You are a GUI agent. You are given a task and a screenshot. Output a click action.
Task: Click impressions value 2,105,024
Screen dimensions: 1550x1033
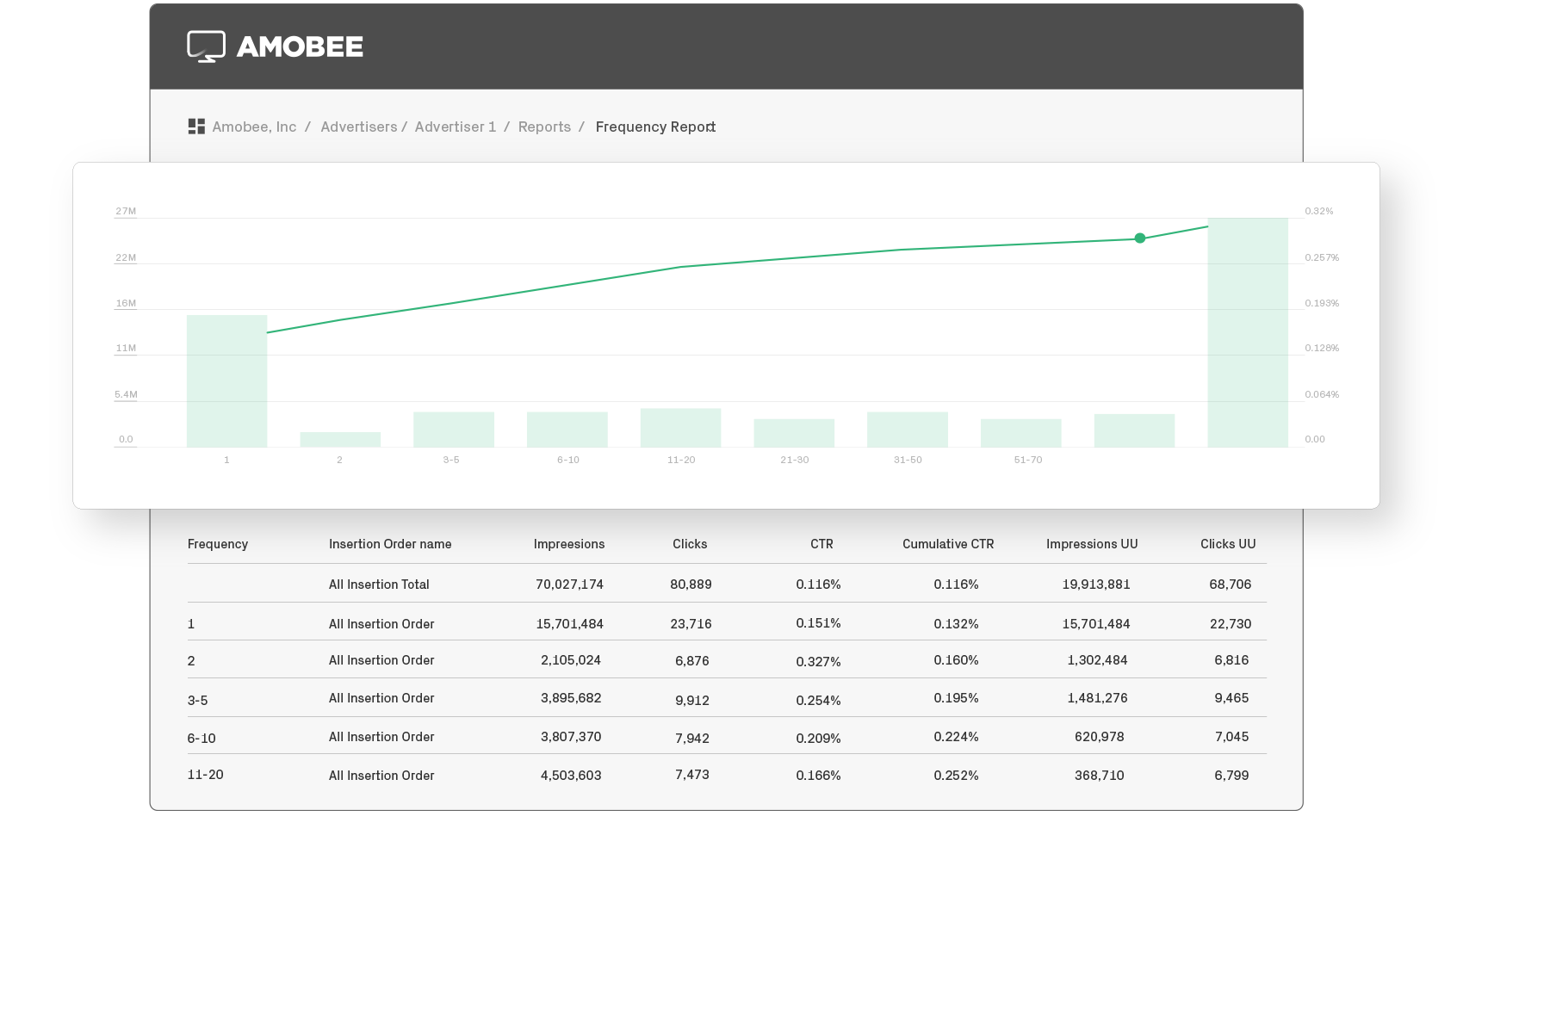[571, 660]
